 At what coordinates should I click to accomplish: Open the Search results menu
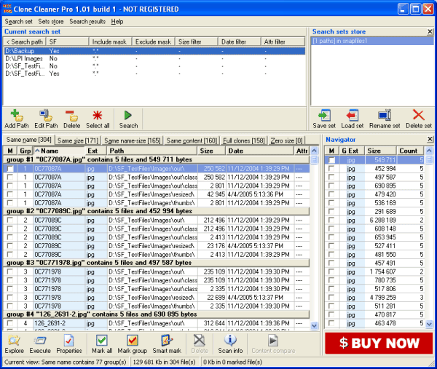(x=88, y=22)
